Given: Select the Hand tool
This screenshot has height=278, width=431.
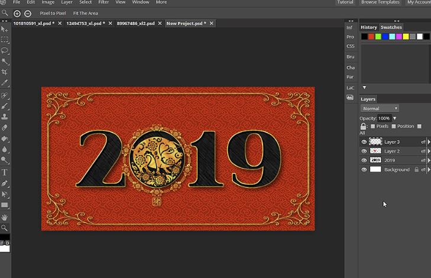Looking at the screenshot, I should click(x=4, y=218).
